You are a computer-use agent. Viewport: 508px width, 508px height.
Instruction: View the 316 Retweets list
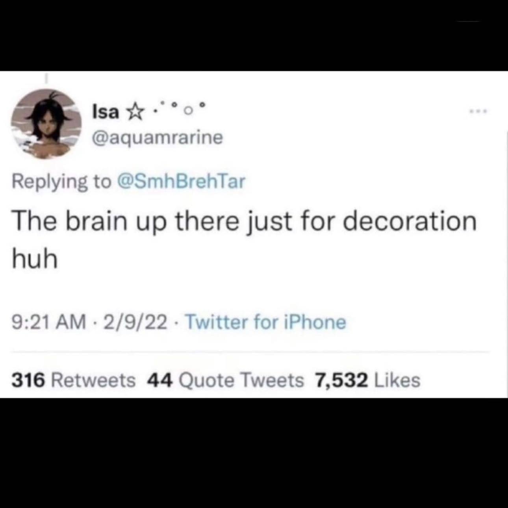tap(74, 380)
